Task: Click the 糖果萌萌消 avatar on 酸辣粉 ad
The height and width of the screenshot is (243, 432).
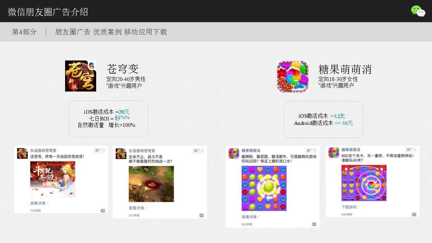Action: pyautogui.click(x=233, y=153)
